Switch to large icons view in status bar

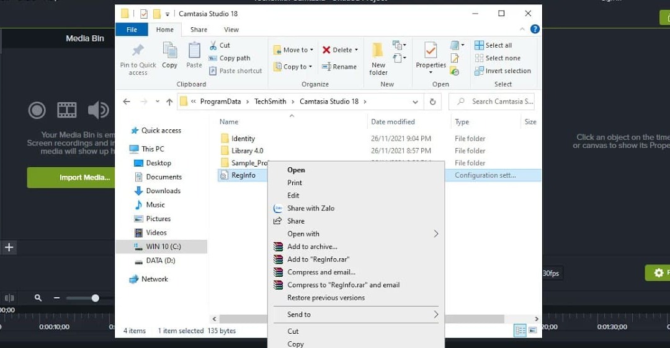click(x=532, y=331)
